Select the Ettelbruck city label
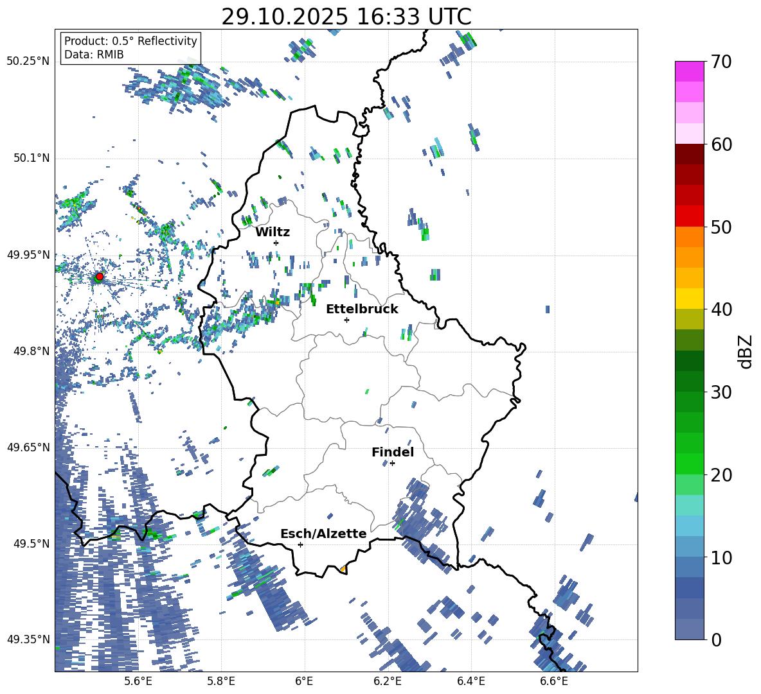Screen dimensions: 761x694 [362, 309]
